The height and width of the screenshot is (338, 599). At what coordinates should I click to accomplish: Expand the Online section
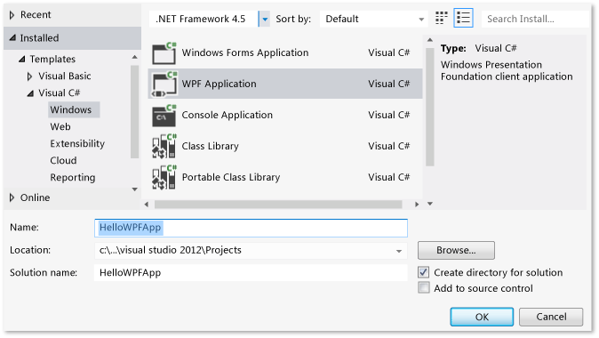12,197
